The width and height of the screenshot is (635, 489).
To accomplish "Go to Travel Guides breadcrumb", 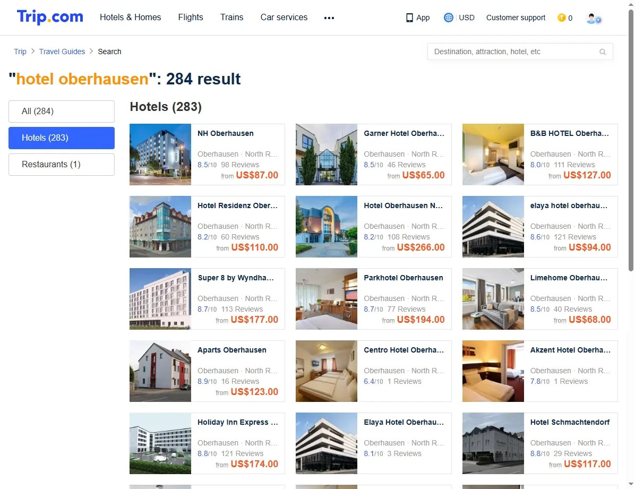I will 62,52.
